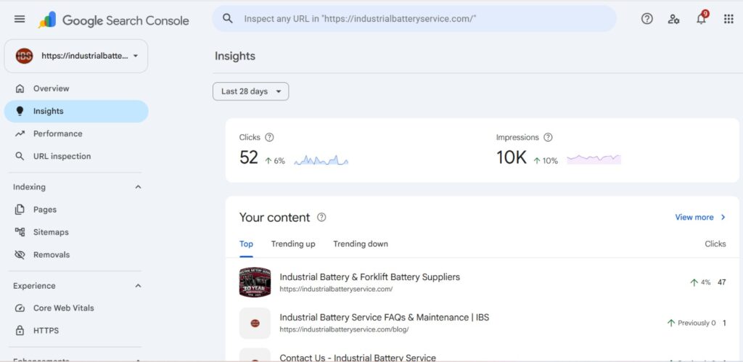Open Contact Us - Industrial Battery Service row
The image size is (743, 362).
pyautogui.click(x=483, y=355)
